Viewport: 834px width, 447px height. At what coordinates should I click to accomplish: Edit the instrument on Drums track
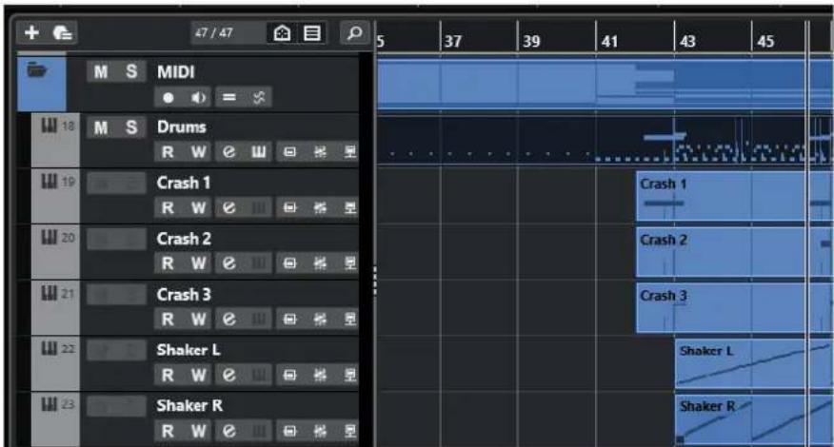pyautogui.click(x=259, y=152)
